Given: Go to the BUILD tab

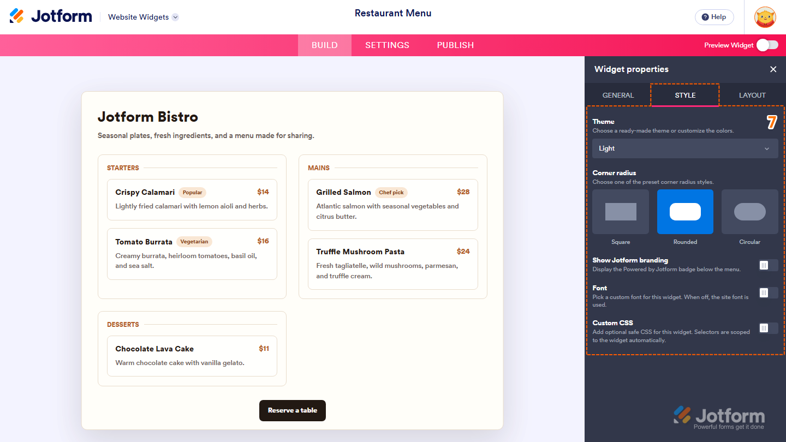Looking at the screenshot, I should pyautogui.click(x=325, y=45).
